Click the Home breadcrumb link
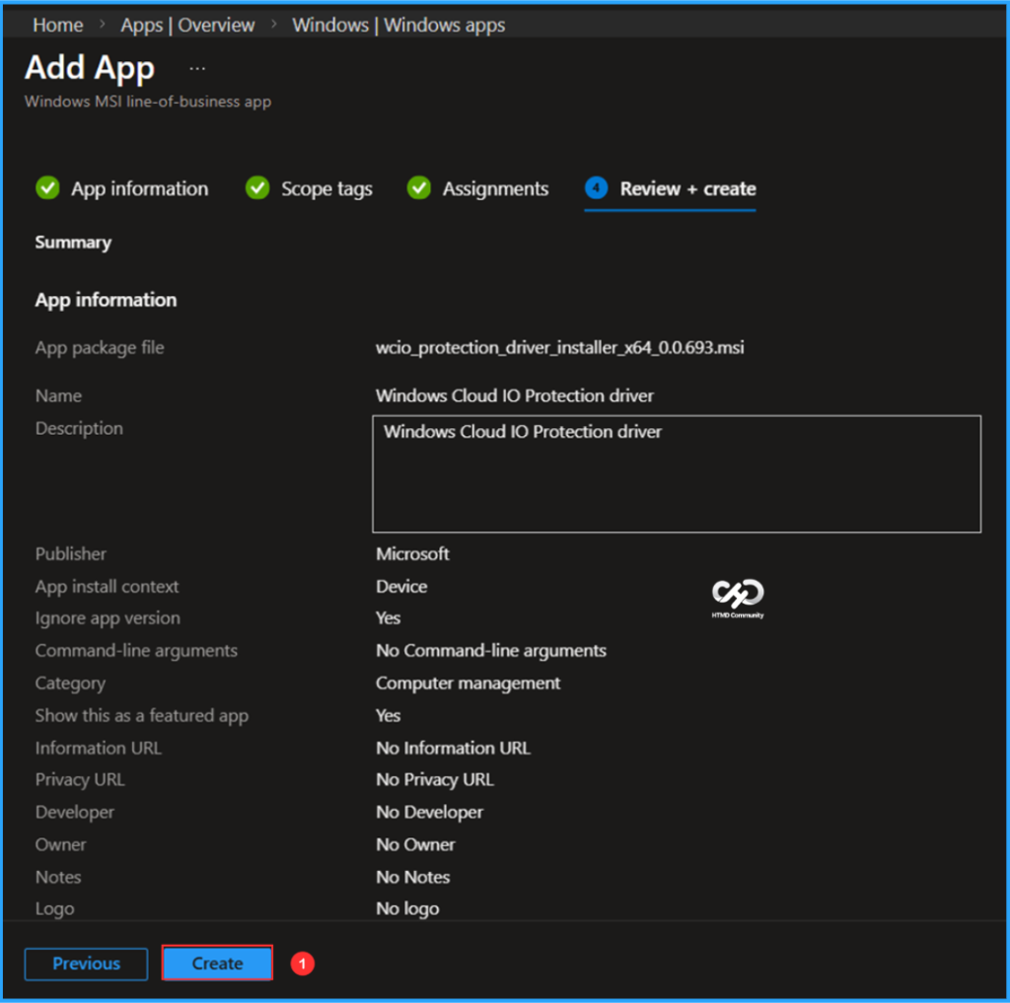This screenshot has height=1003, width=1010. point(57,25)
